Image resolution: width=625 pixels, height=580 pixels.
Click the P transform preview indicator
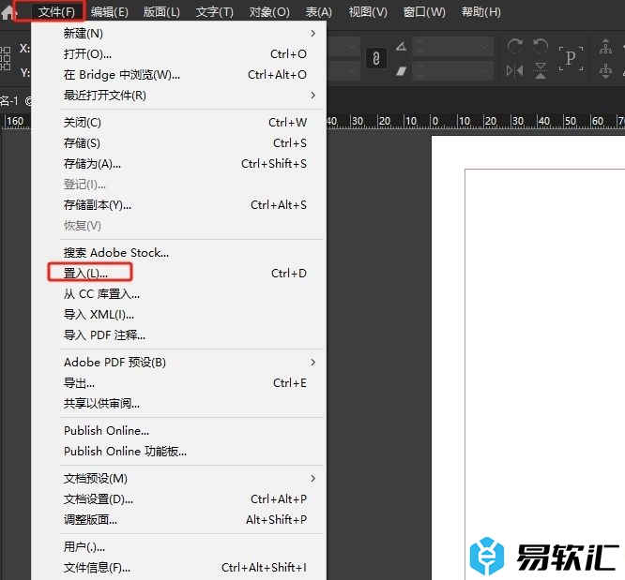[571, 58]
